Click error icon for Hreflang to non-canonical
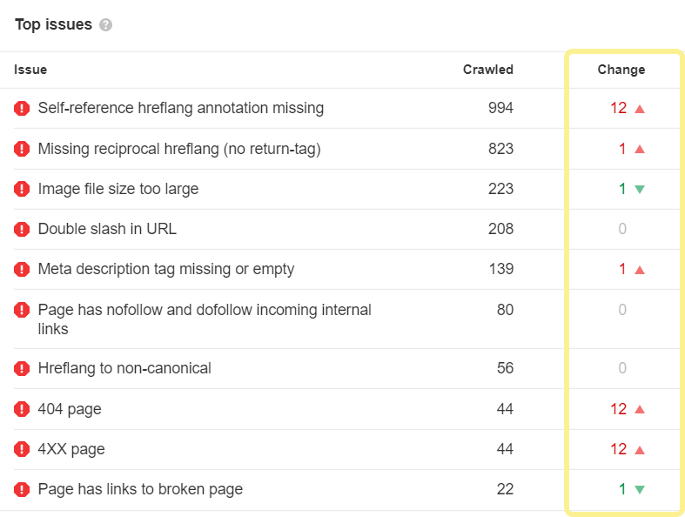 22,369
